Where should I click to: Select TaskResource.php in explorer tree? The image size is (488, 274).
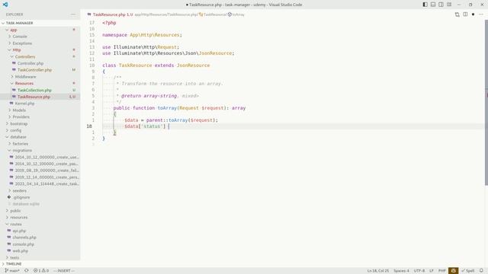tap(34, 97)
